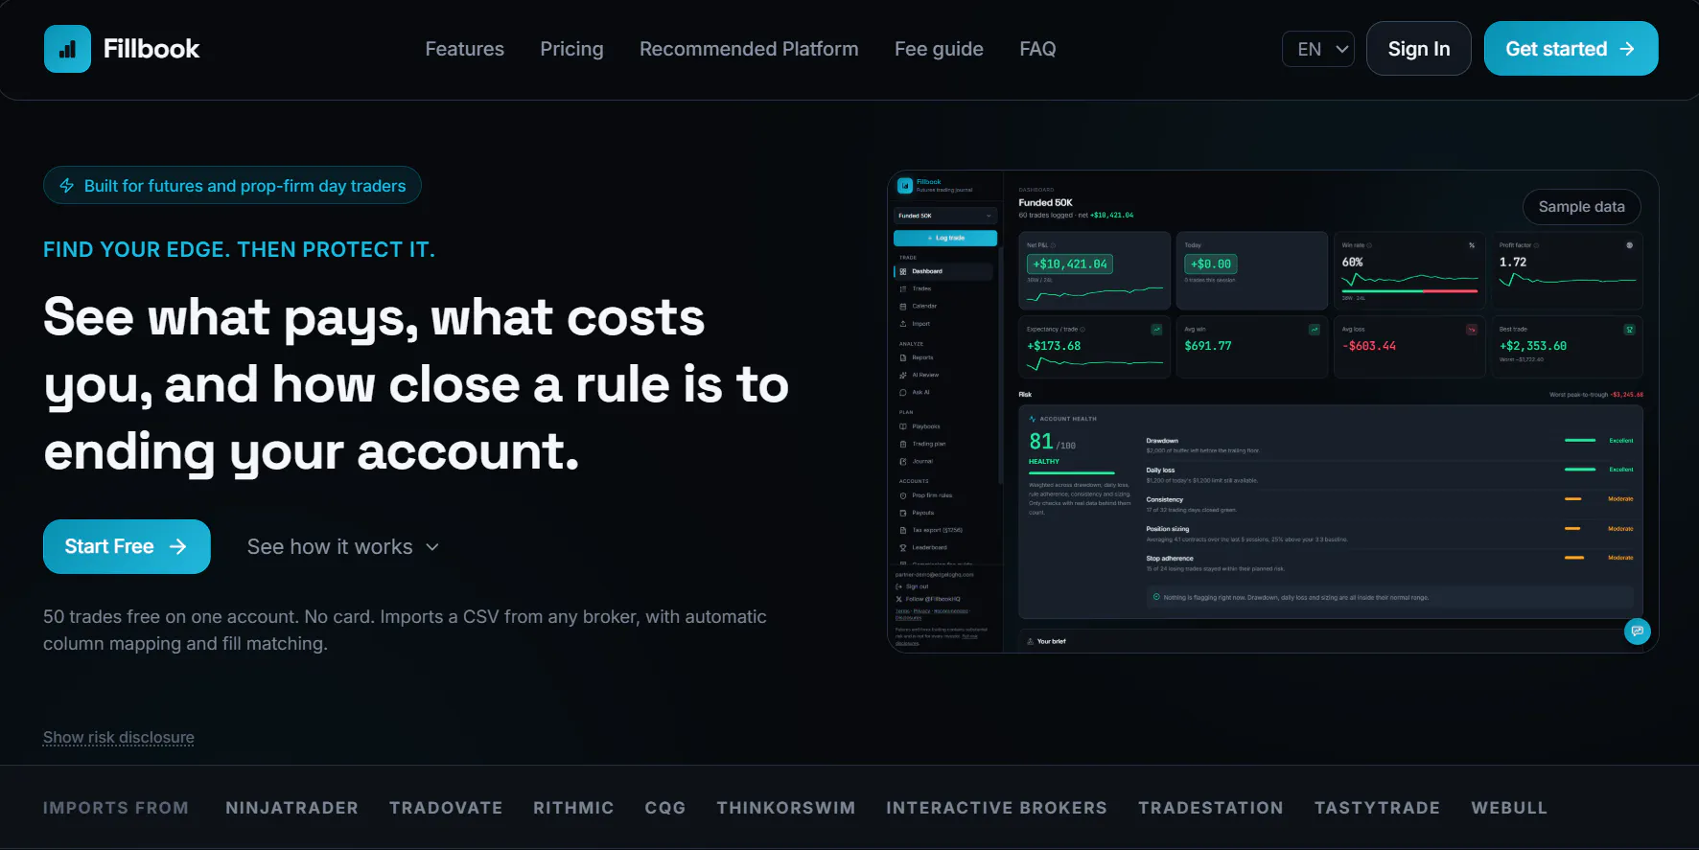Click the Sign In button

tap(1419, 49)
